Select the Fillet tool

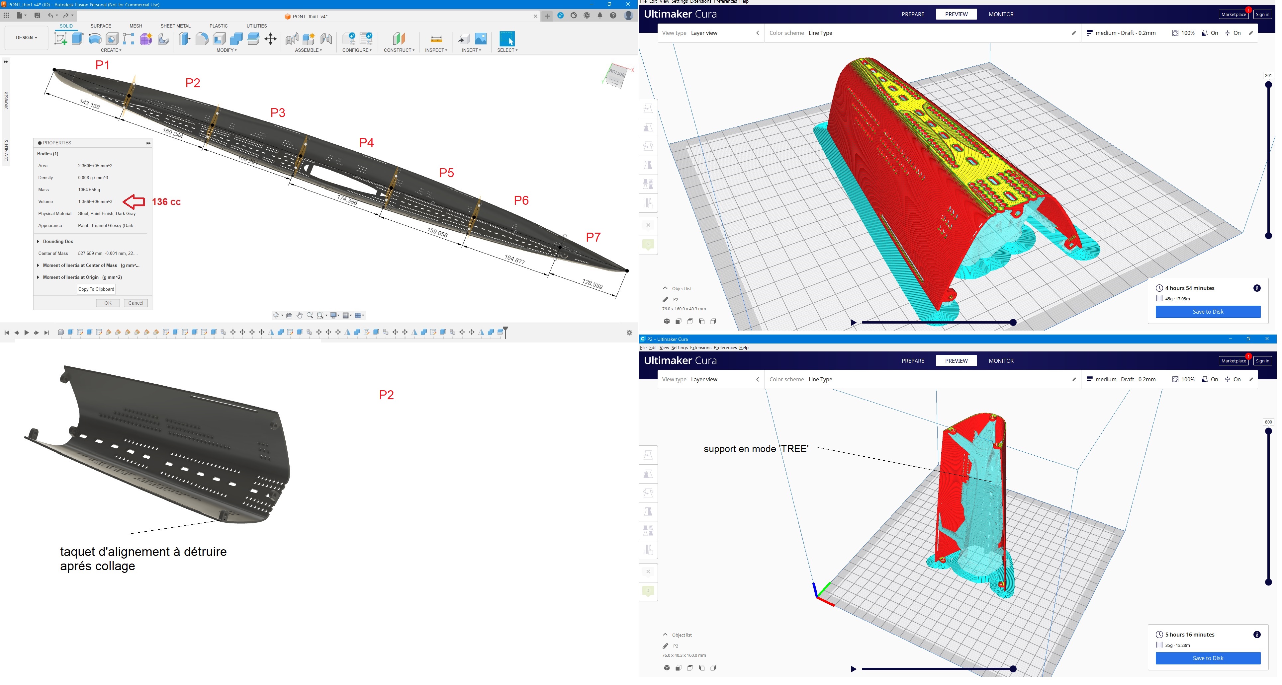click(202, 39)
